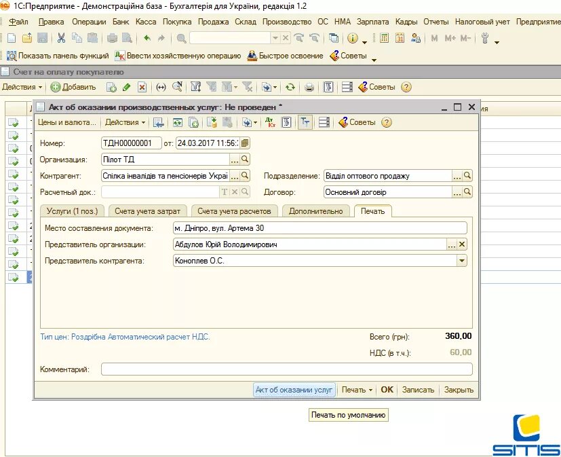The width and height of the screenshot is (561, 457).
Task: Click the new document icon in main toolbar
Action: (12, 38)
